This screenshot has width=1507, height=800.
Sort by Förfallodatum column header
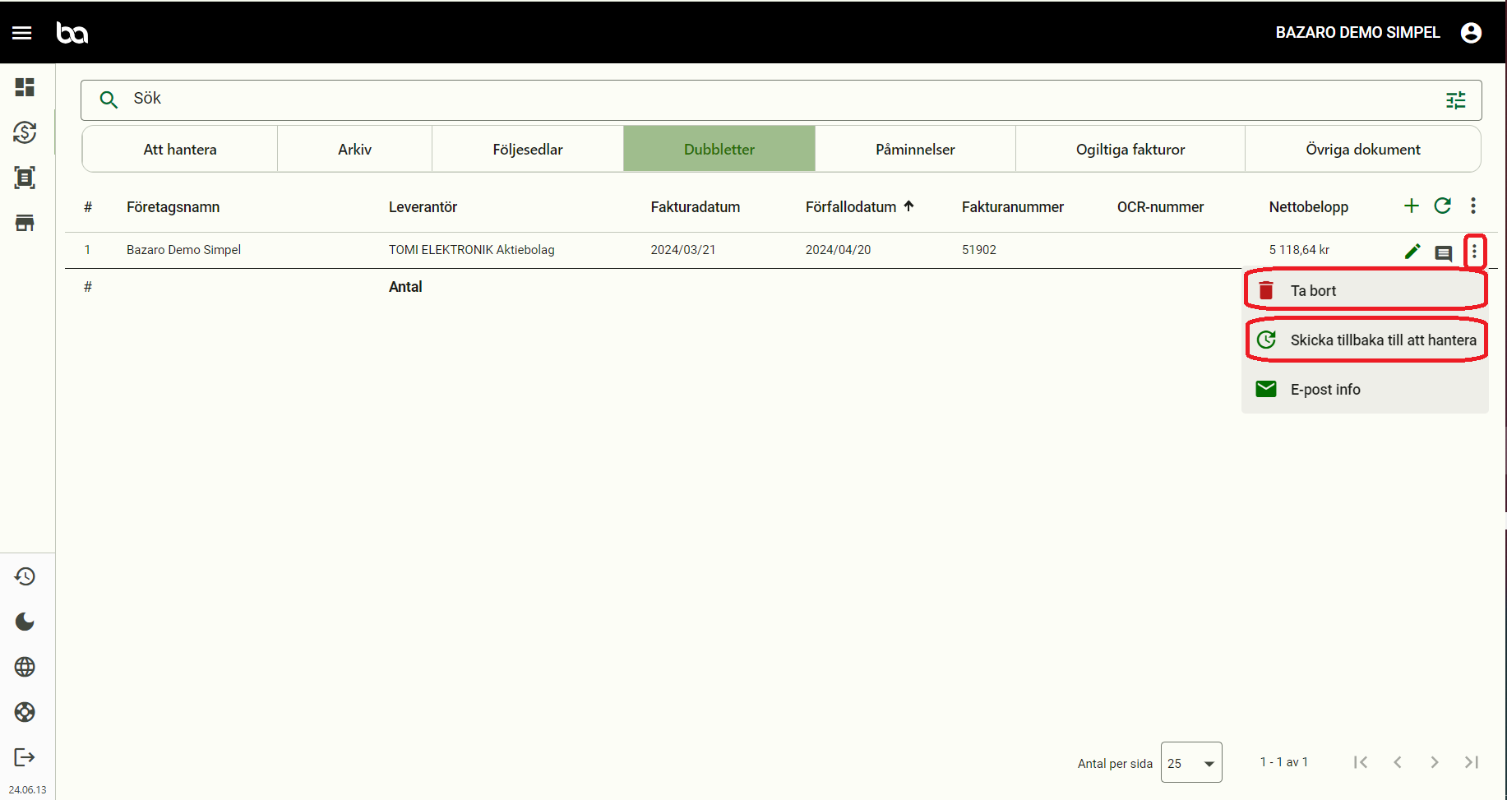pyautogui.click(x=851, y=206)
